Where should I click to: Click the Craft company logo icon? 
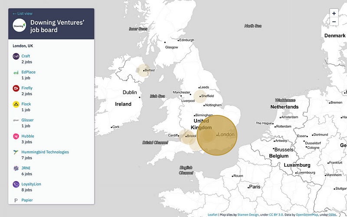coord(16,56)
